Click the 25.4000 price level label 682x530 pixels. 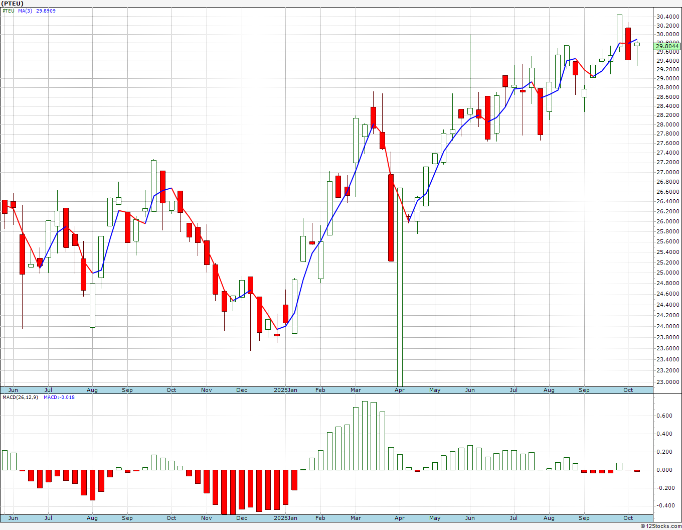point(667,252)
